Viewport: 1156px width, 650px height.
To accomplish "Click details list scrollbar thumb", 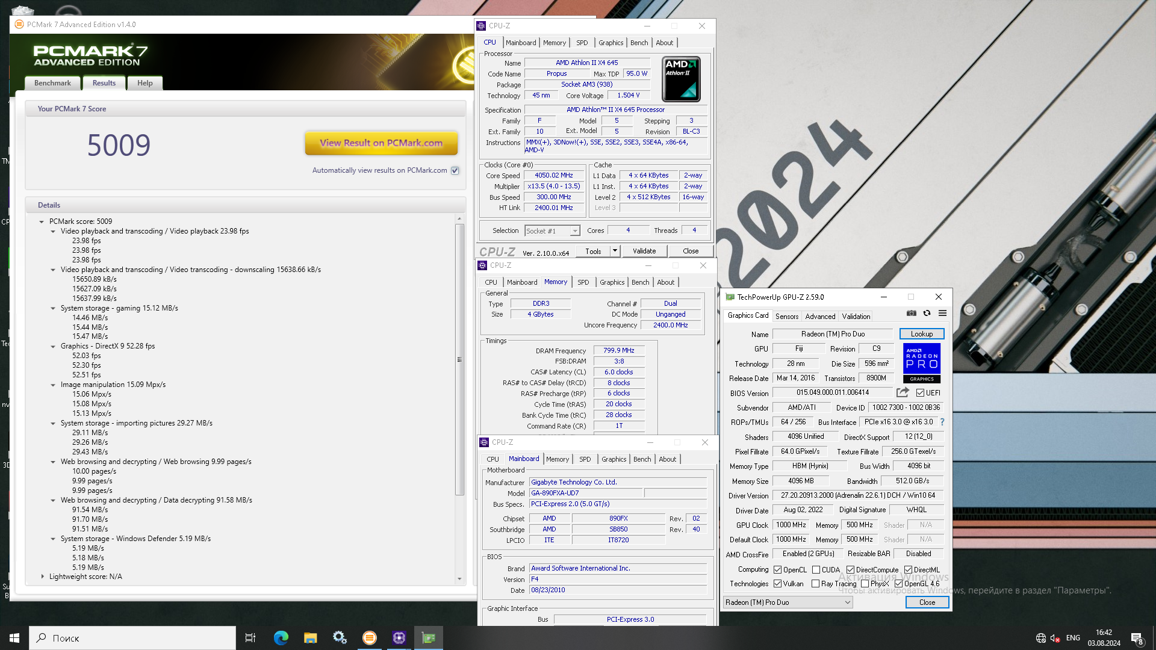I will (459, 359).
